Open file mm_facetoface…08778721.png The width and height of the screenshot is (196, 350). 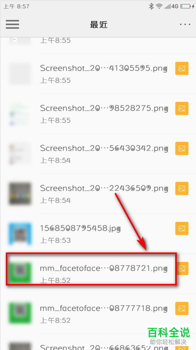point(91,269)
